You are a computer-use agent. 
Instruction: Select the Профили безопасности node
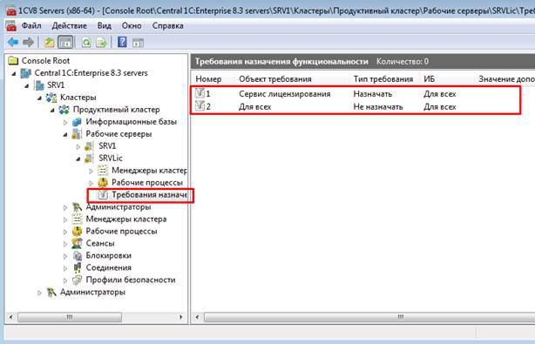pos(131,280)
